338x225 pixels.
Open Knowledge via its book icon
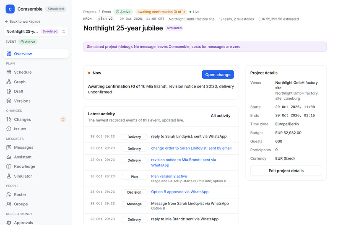pyautogui.click(x=9, y=166)
